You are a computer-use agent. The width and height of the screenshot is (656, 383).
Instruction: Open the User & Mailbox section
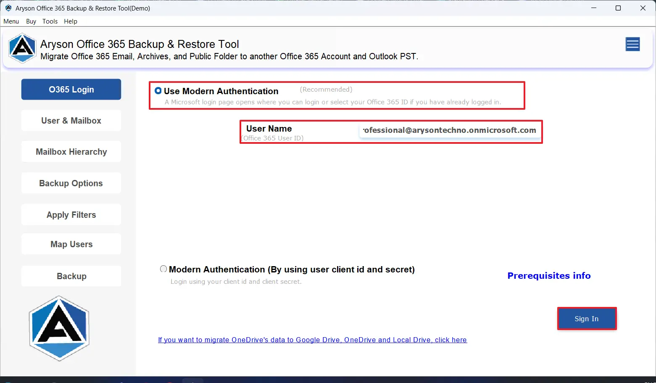click(x=71, y=120)
